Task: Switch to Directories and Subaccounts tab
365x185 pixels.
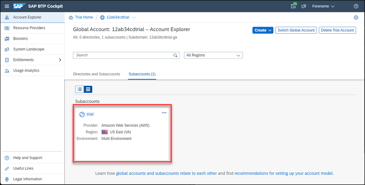Action: (96, 74)
